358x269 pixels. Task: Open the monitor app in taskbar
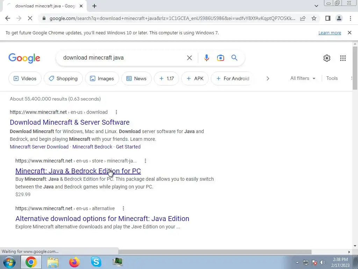pyautogui.click(x=118, y=262)
